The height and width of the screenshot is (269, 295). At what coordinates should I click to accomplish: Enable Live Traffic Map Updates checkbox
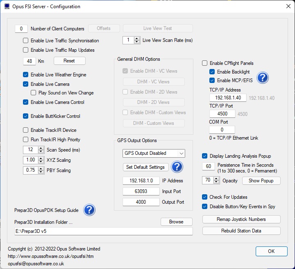[25, 50]
